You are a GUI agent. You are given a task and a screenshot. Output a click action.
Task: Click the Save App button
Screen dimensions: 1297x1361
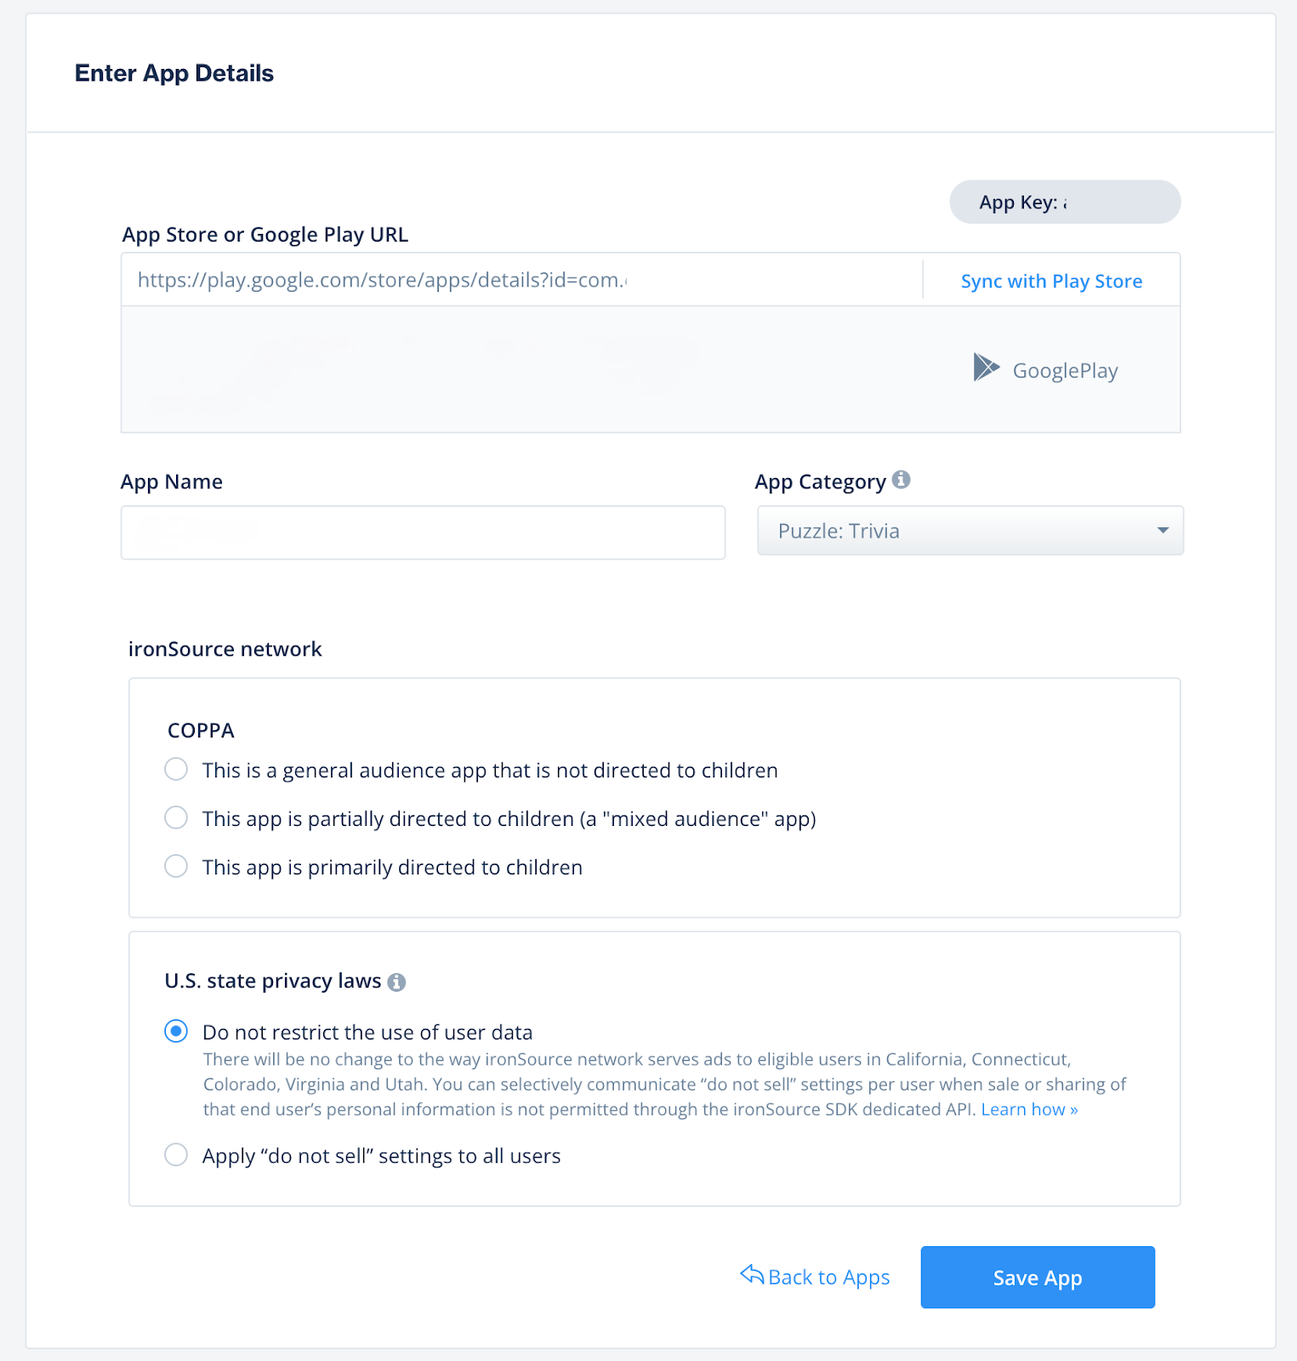(x=1038, y=1278)
